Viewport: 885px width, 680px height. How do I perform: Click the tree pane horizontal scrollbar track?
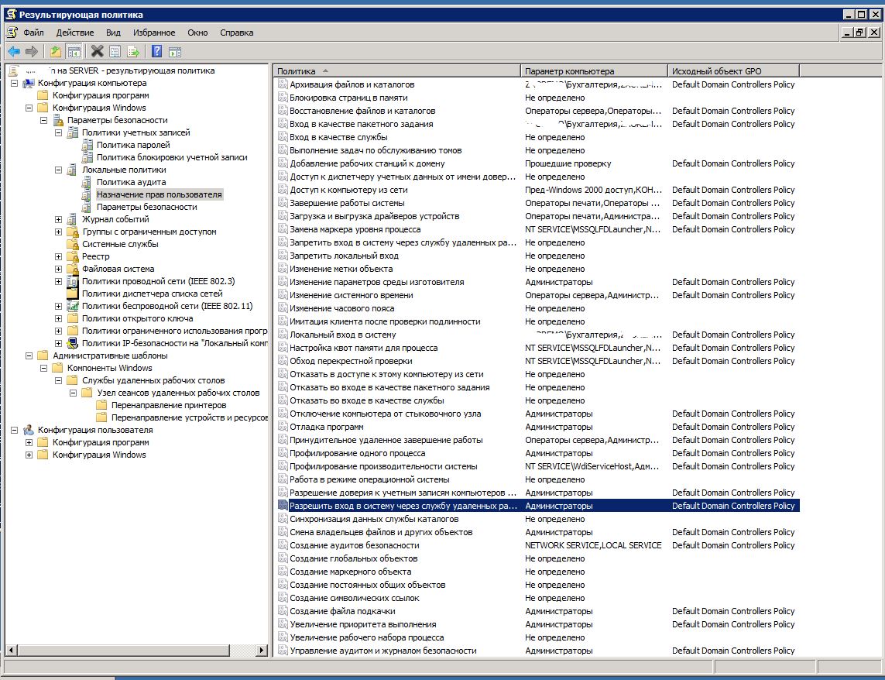pyautogui.click(x=242, y=650)
